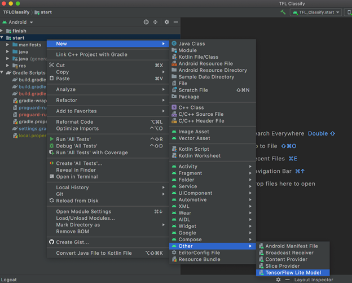Expand the finish module tree node

coord(3,31)
